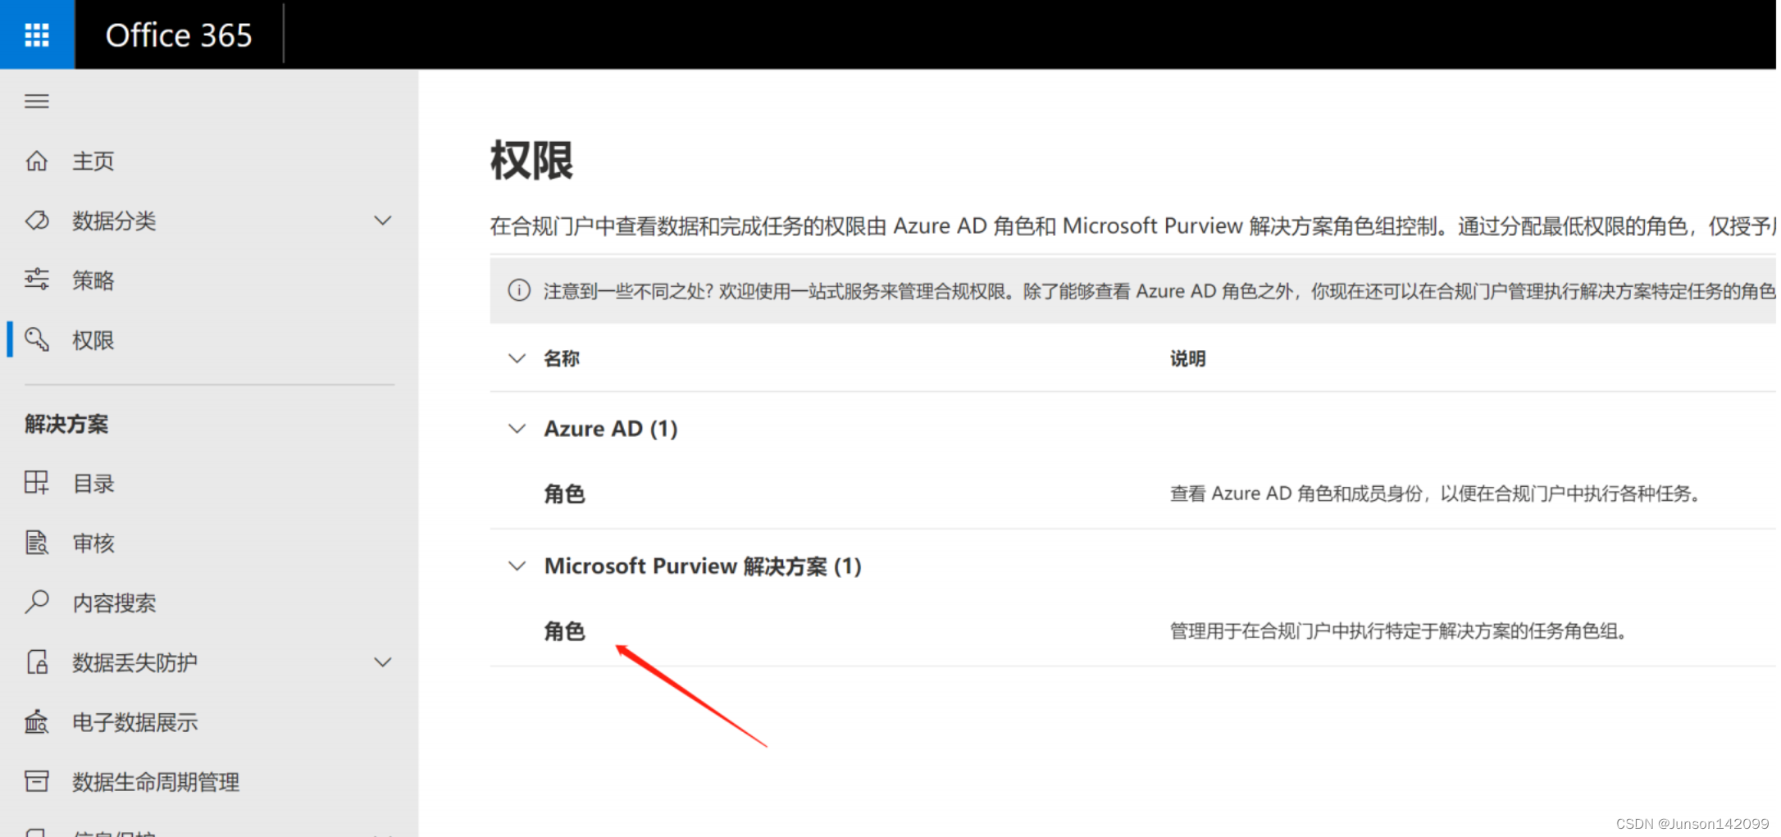Click the 内容搜索 magnifier icon
Viewport: 1781px width, 837px height.
click(x=37, y=602)
